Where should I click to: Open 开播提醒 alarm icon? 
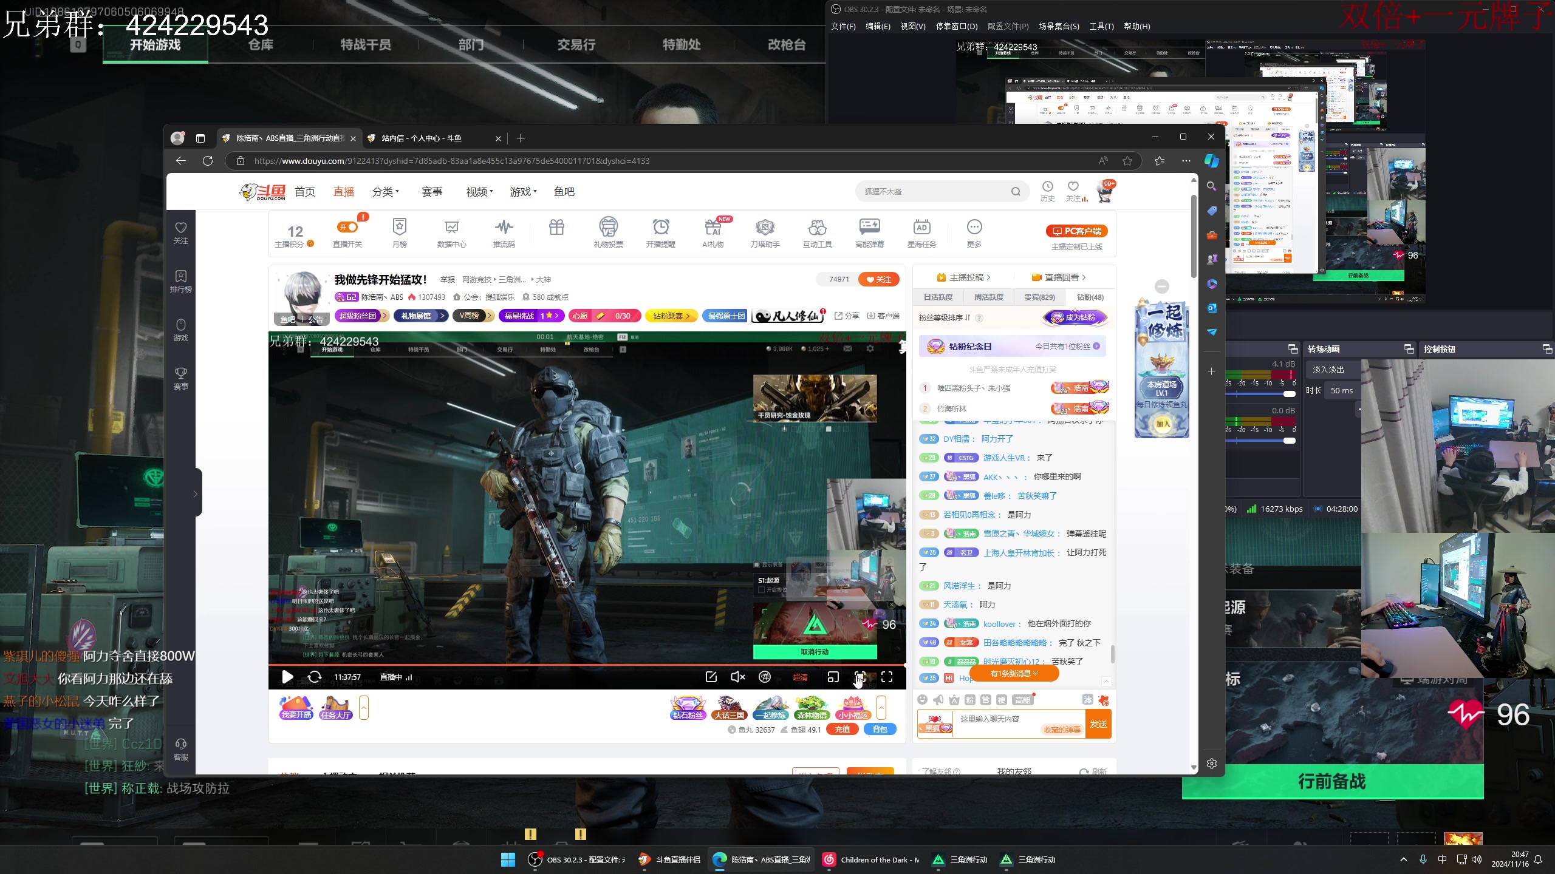(661, 233)
